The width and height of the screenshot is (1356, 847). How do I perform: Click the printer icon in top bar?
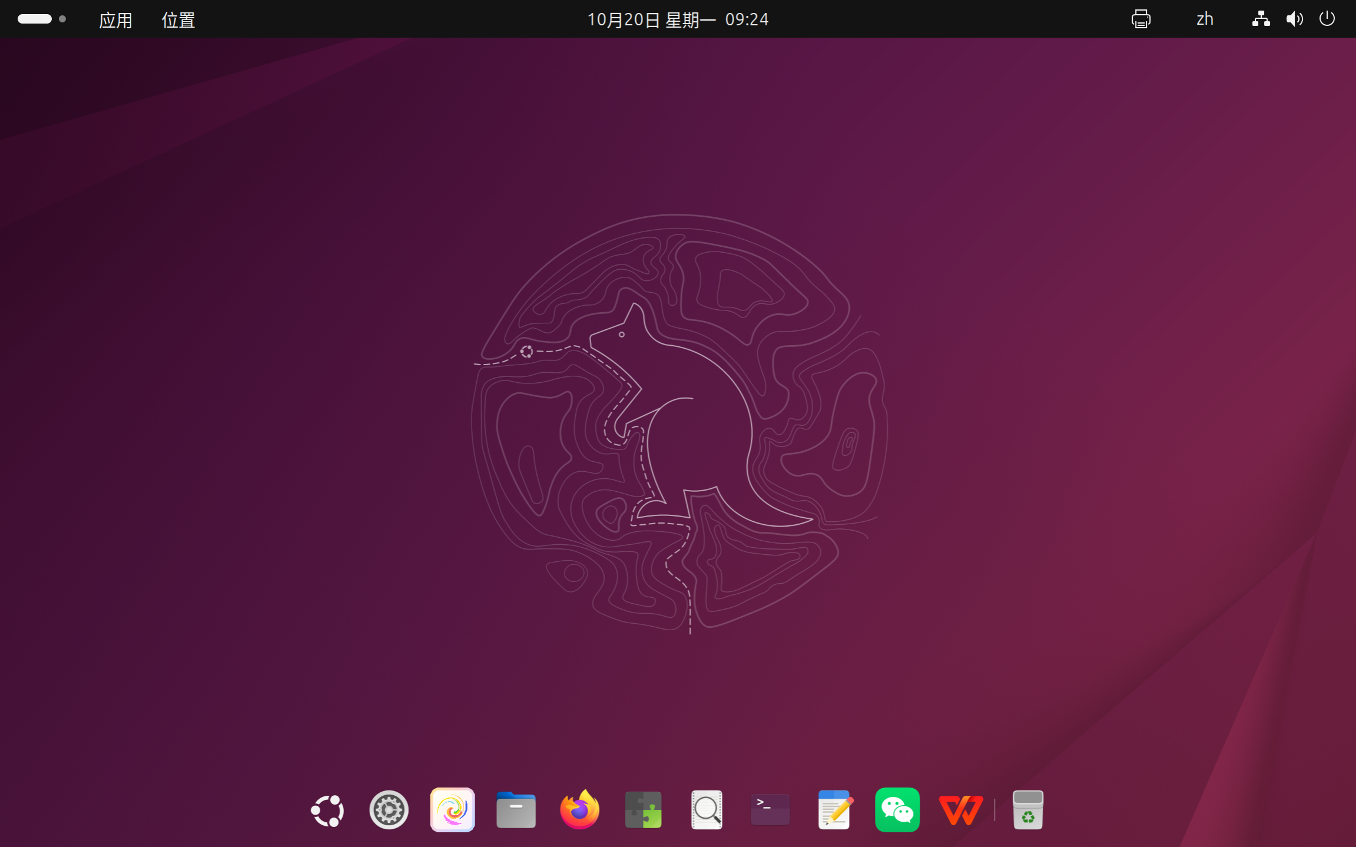tap(1141, 19)
